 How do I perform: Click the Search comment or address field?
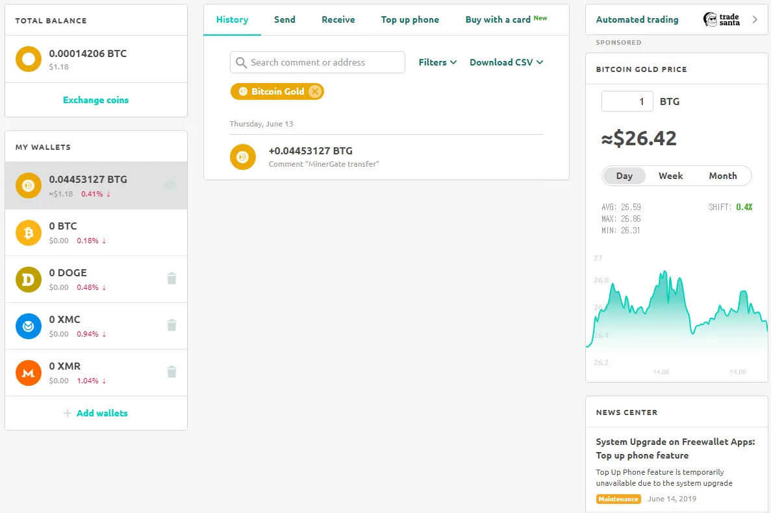coord(317,62)
